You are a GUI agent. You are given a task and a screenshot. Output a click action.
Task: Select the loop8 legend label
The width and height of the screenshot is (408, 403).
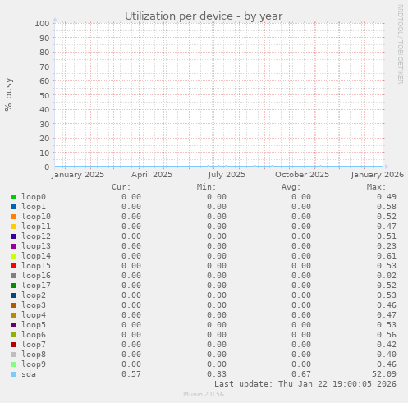tap(34, 355)
